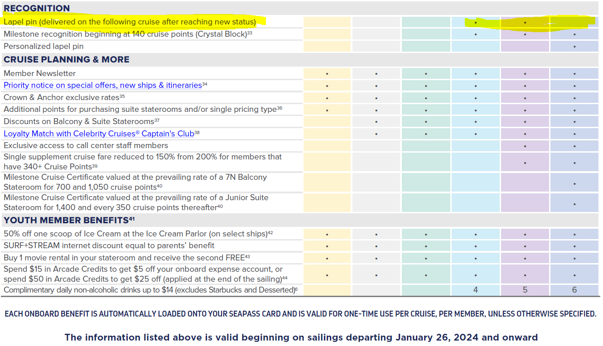Click the value 4 in the drinks row
This screenshot has height=346, width=603.
pos(475,290)
